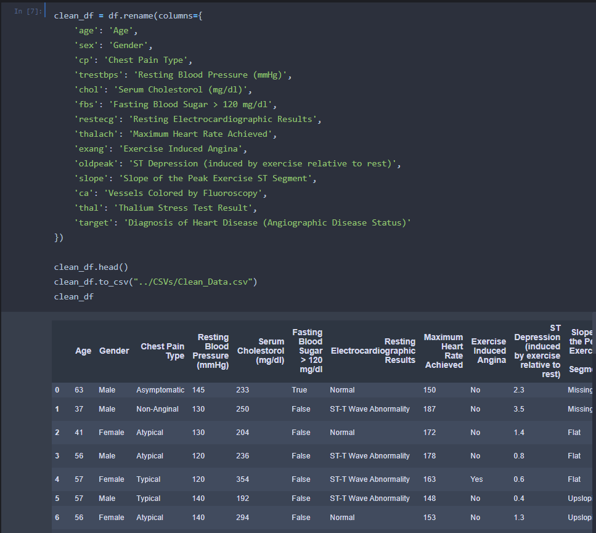Place cursor on 'clean_df = df.rename(columns={' line
This screenshot has height=533, width=596.
click(128, 16)
